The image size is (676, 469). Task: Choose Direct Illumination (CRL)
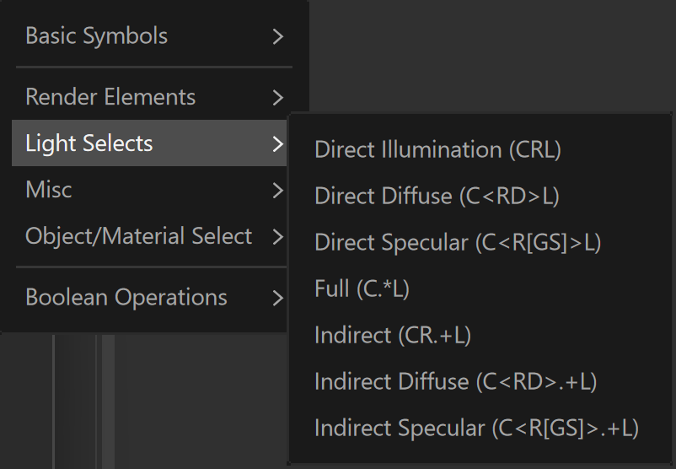tap(480, 149)
